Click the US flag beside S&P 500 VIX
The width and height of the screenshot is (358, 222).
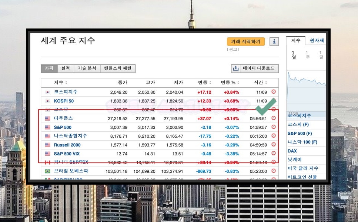coord(47,154)
